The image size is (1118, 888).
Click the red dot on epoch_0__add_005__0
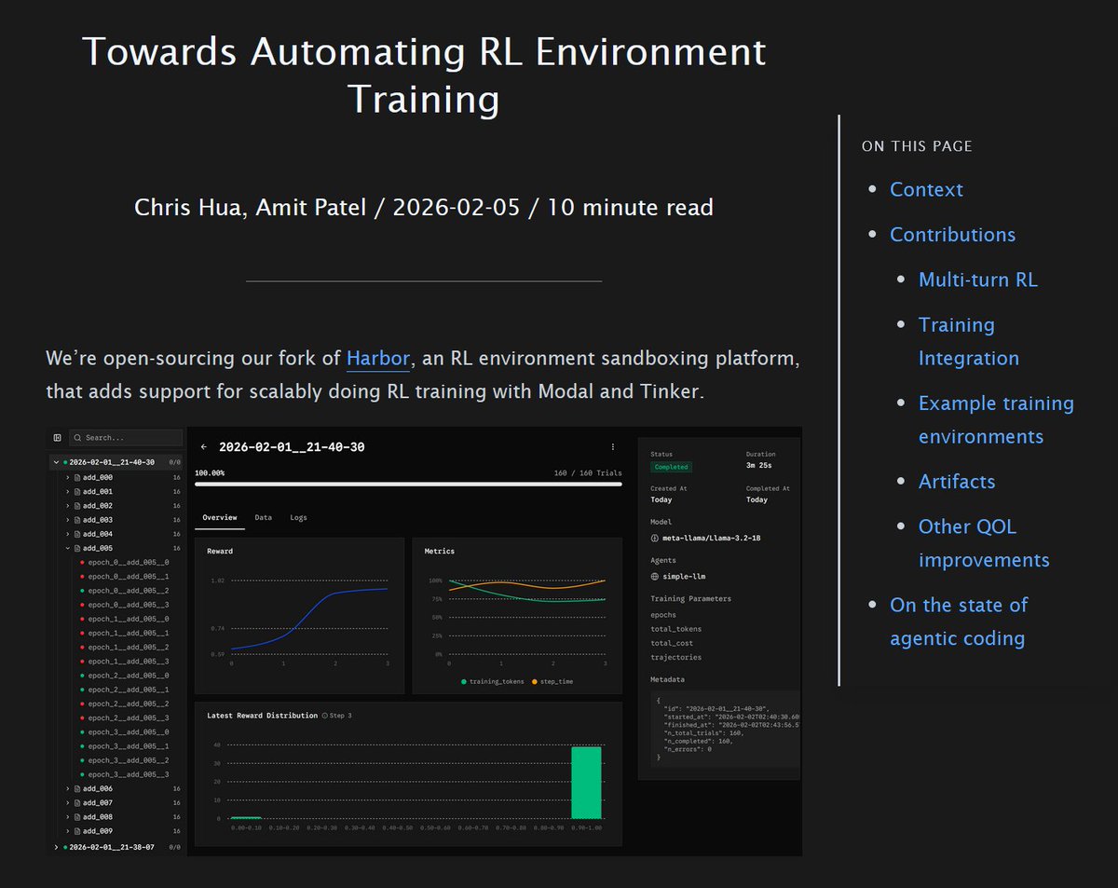coord(82,562)
